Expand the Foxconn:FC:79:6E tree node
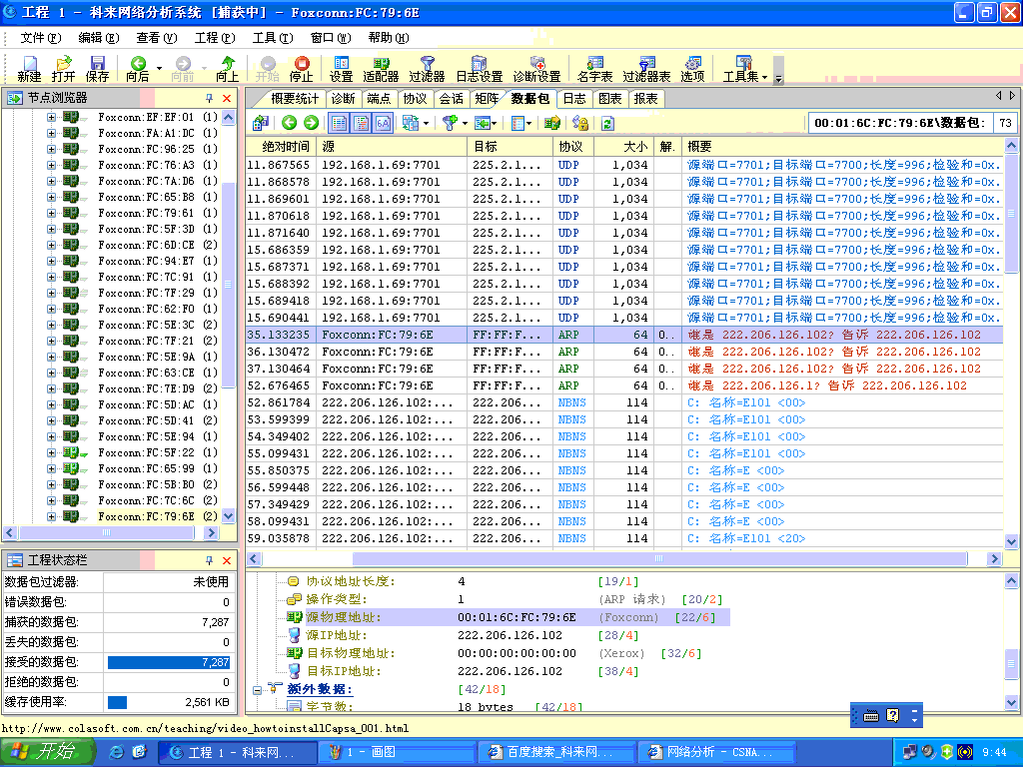The image size is (1023, 767). coord(52,516)
